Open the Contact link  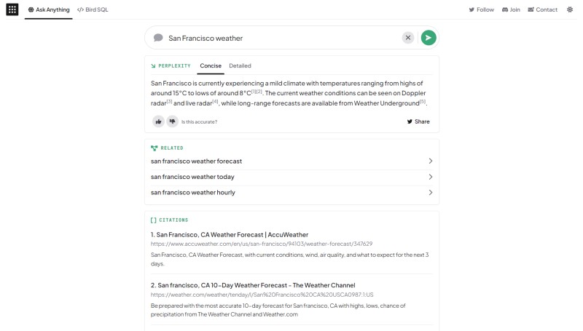tap(543, 9)
